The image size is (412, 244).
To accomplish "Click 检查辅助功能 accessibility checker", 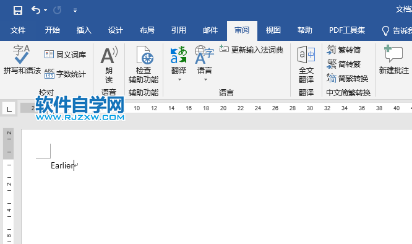I will click(144, 64).
